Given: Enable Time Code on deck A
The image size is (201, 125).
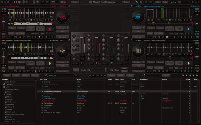Looking at the screenshot, I should (x=61, y=28).
